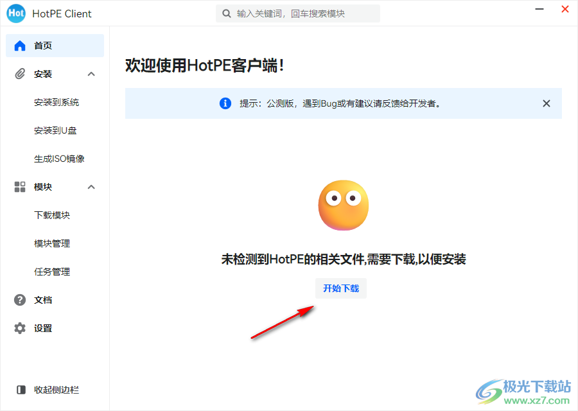The width and height of the screenshot is (578, 411).
Task: Collapse the 模块 section chevron
Action: [91, 186]
